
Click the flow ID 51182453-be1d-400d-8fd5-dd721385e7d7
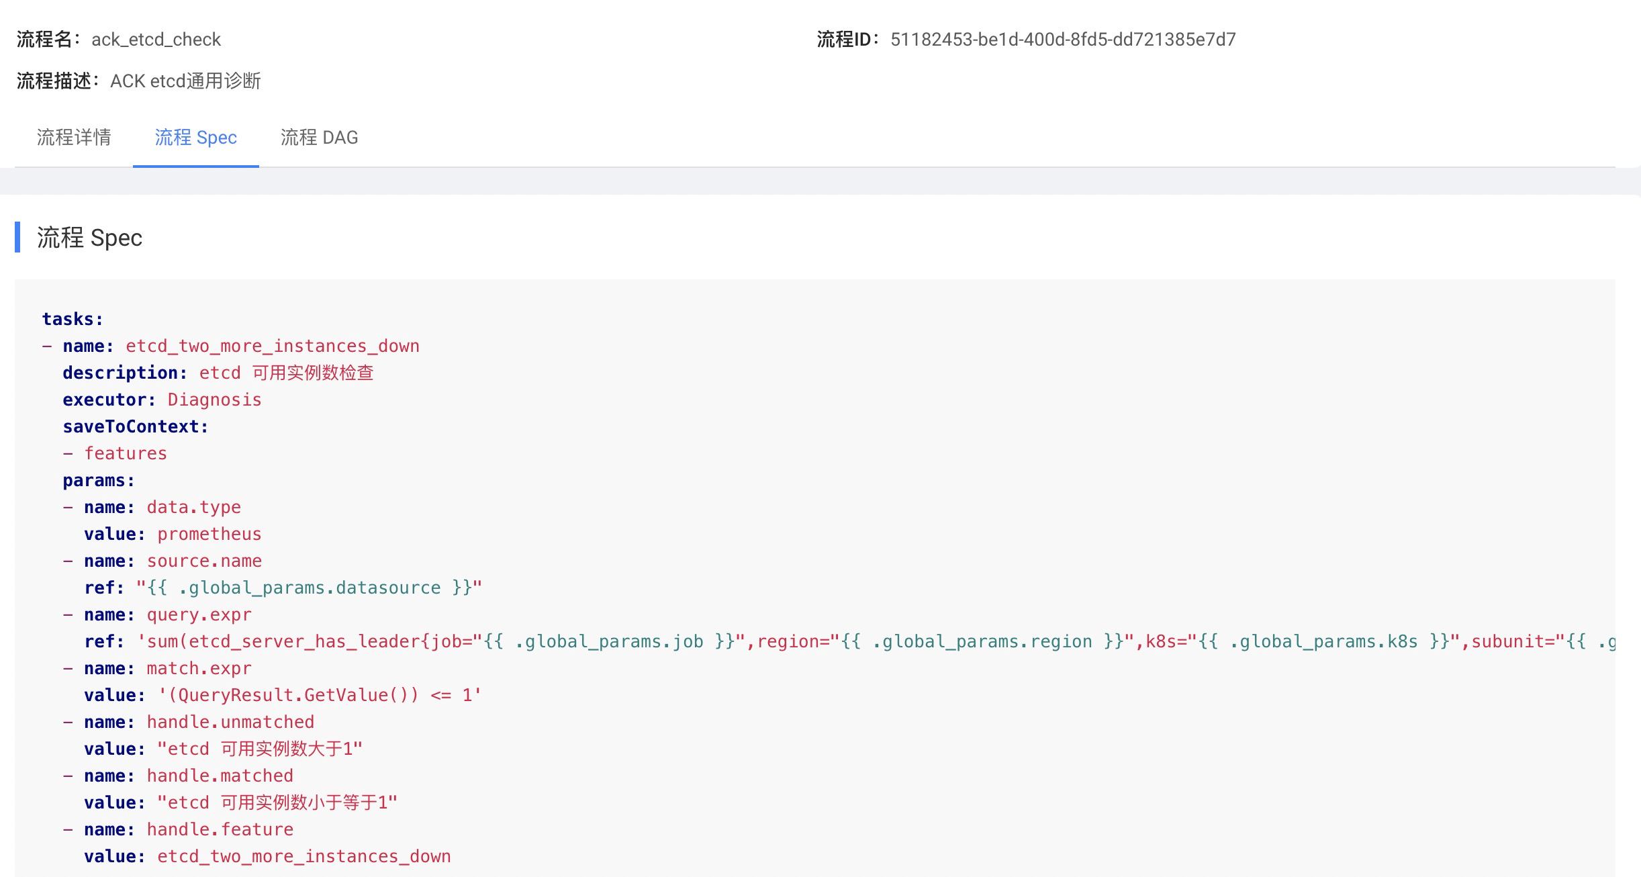point(1063,40)
